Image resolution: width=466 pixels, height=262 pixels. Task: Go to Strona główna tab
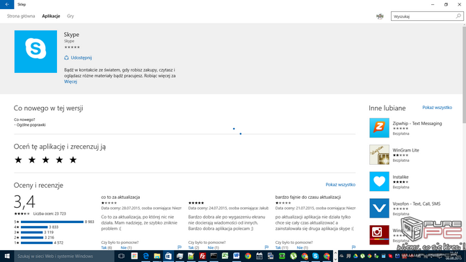21,16
